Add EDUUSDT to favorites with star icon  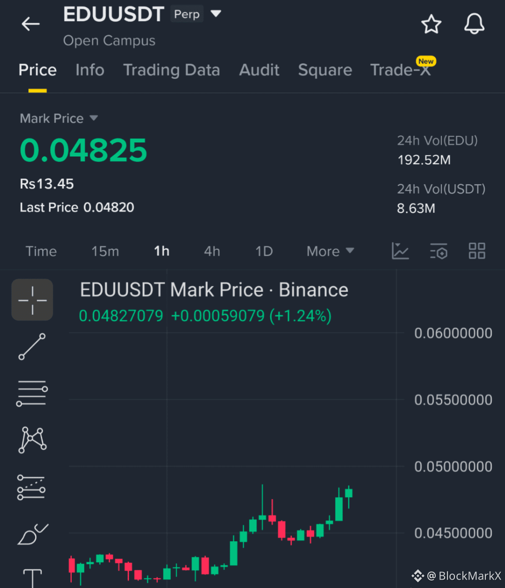point(431,24)
